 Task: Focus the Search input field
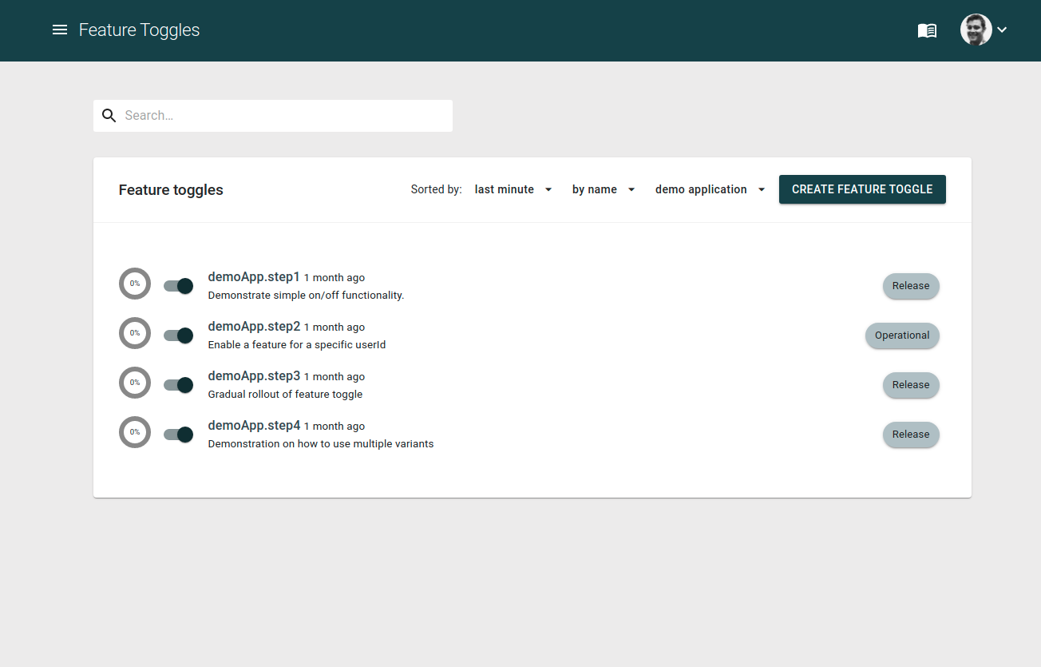285,116
